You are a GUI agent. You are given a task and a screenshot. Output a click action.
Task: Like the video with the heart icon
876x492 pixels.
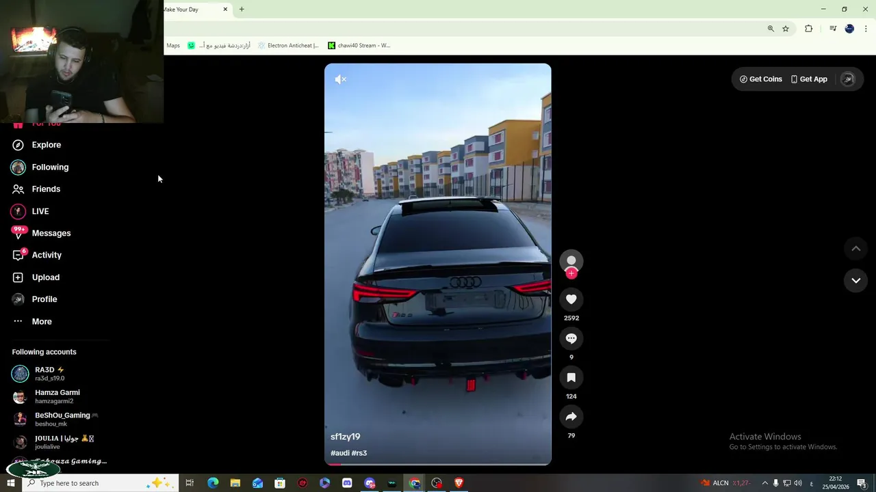click(x=571, y=299)
